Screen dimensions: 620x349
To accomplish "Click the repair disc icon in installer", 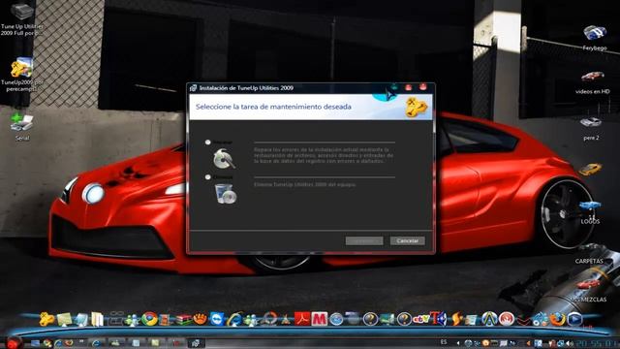I will (224, 158).
